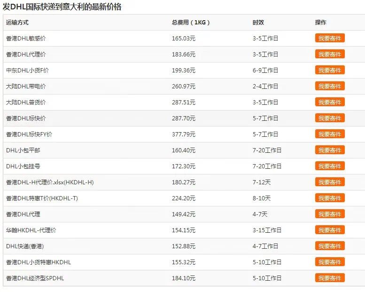This screenshot has height=292, width=365.
Task: Click 我要寄件 for 香港DHL经济型SPDHL
Action: click(x=330, y=278)
